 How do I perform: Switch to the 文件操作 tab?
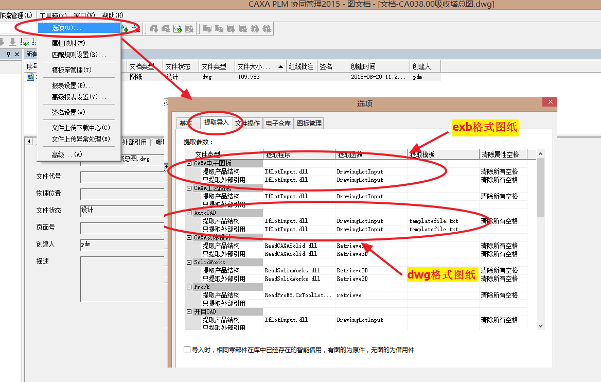click(248, 124)
